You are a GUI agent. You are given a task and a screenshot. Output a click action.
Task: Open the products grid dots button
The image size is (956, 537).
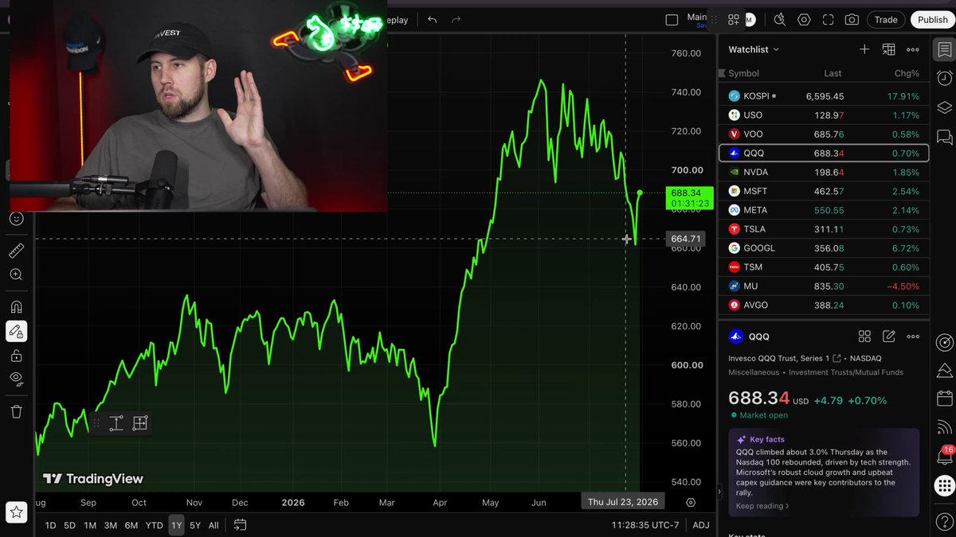click(x=944, y=485)
